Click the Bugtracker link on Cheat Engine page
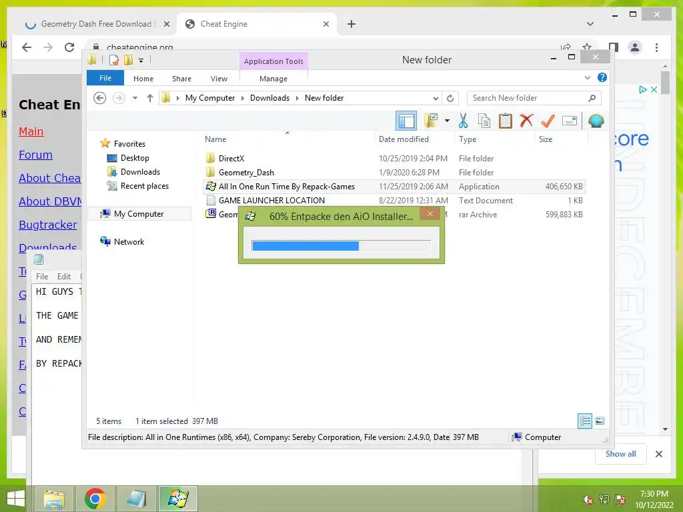Screen dimensions: 683x512 point(48,225)
